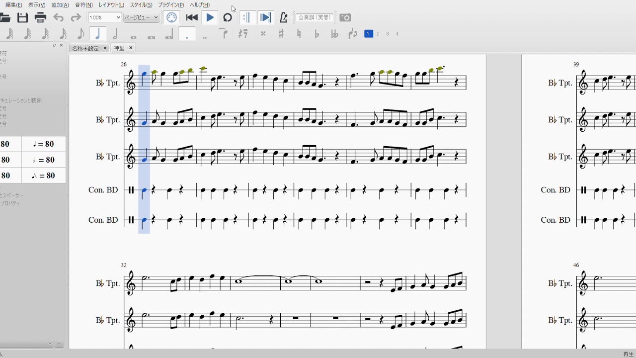Click the double flat accidental icon

click(334, 34)
